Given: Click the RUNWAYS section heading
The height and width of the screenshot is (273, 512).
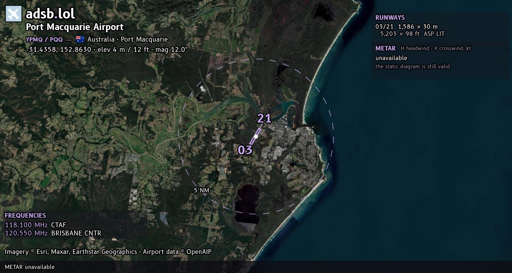Looking at the screenshot, I should coord(390,18).
